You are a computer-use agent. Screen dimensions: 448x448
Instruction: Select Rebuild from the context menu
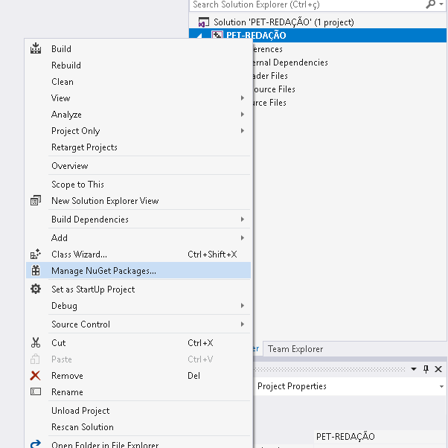66,65
